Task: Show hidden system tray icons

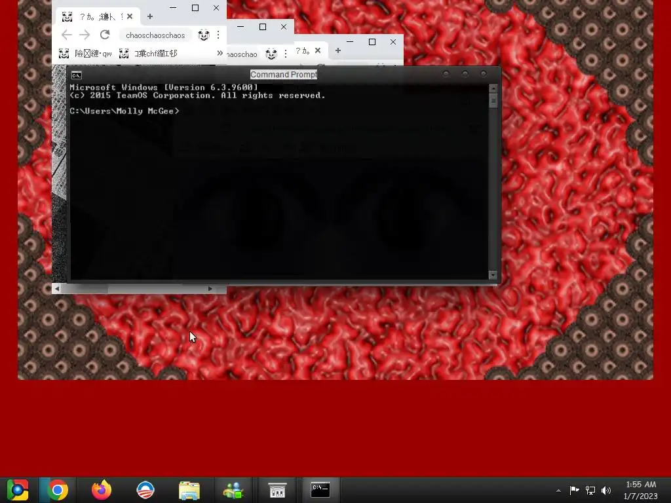Action: [x=558, y=491]
